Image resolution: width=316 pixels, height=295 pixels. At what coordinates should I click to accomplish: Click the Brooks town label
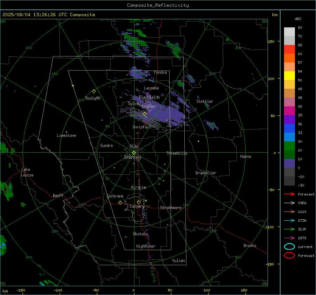[x=250, y=246]
